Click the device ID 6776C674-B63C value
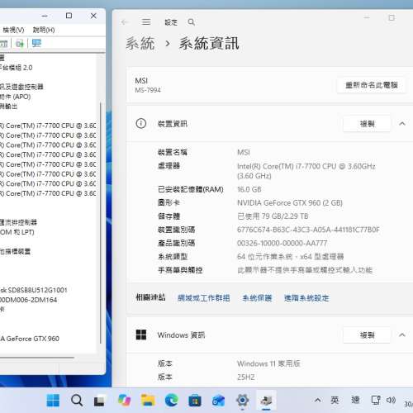 (308, 230)
